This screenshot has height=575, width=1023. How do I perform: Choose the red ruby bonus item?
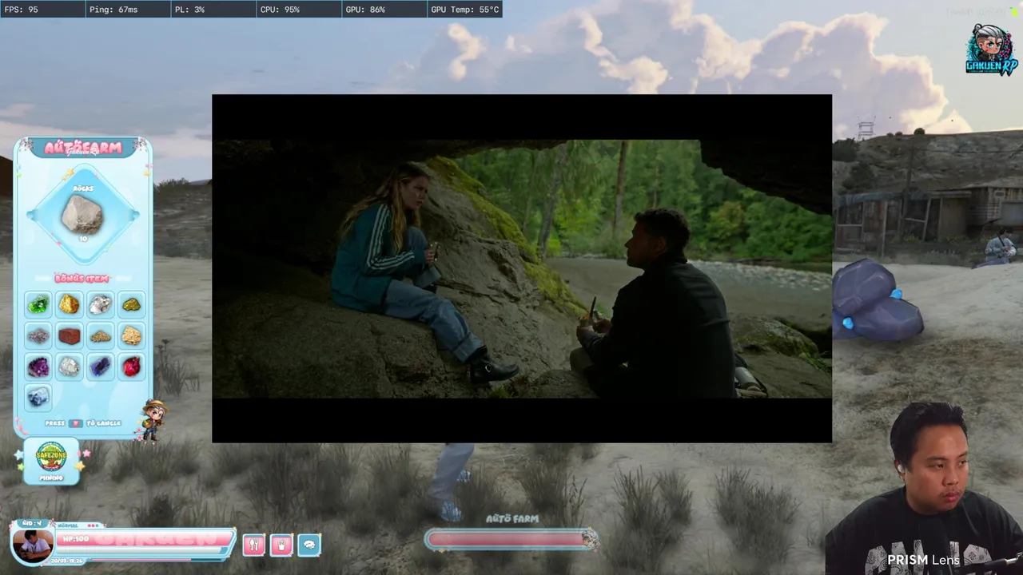tap(132, 367)
